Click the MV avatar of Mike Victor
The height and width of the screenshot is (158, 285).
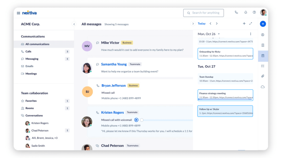pos(87,46)
